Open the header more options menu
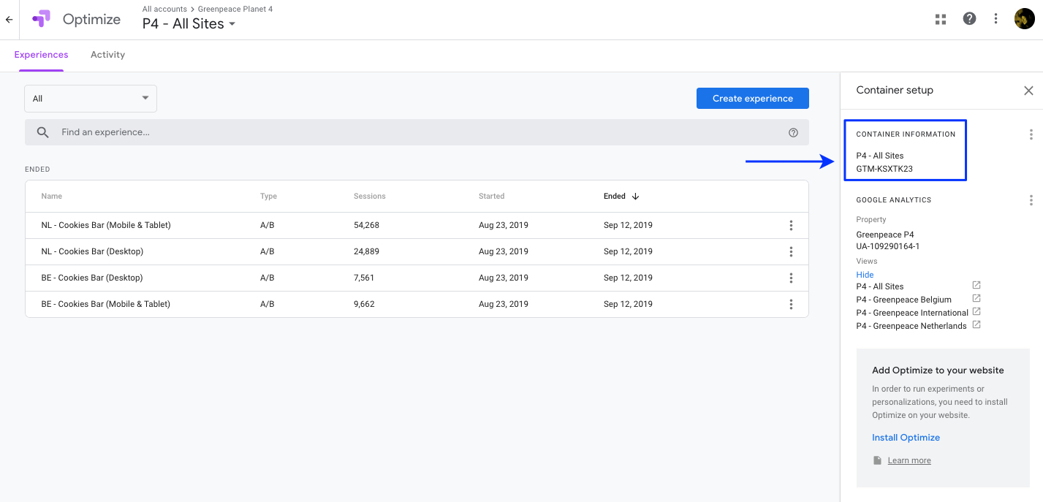 coord(995,19)
